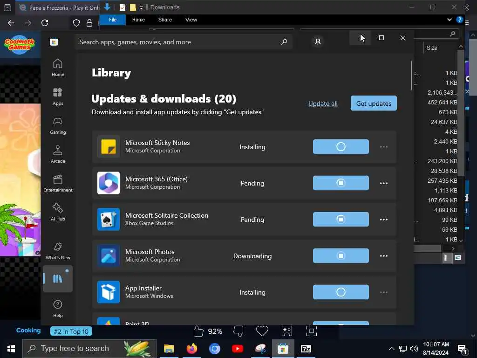The width and height of the screenshot is (477, 358).
Task: Click the Microsoft Store logo icon
Action: pos(54,41)
